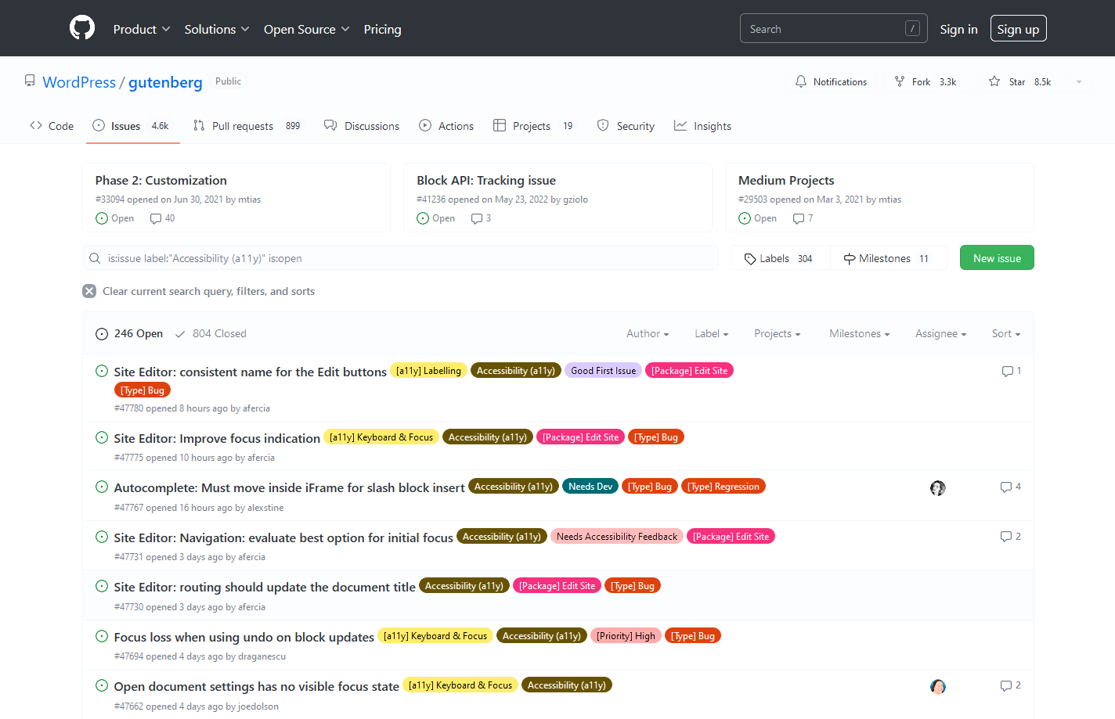This screenshot has width=1115, height=719.
Task: Click comment icon in Medium Projects card
Action: coord(799,219)
